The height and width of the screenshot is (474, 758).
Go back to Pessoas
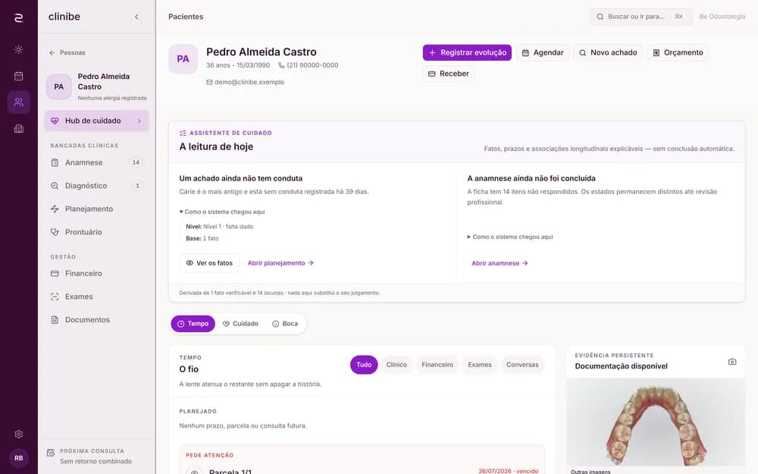click(67, 52)
